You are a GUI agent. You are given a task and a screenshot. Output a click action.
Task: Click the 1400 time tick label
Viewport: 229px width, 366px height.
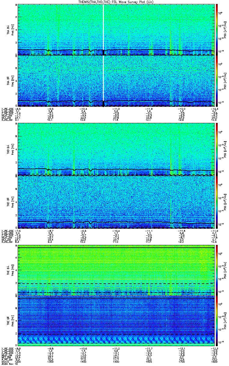coord(83,361)
